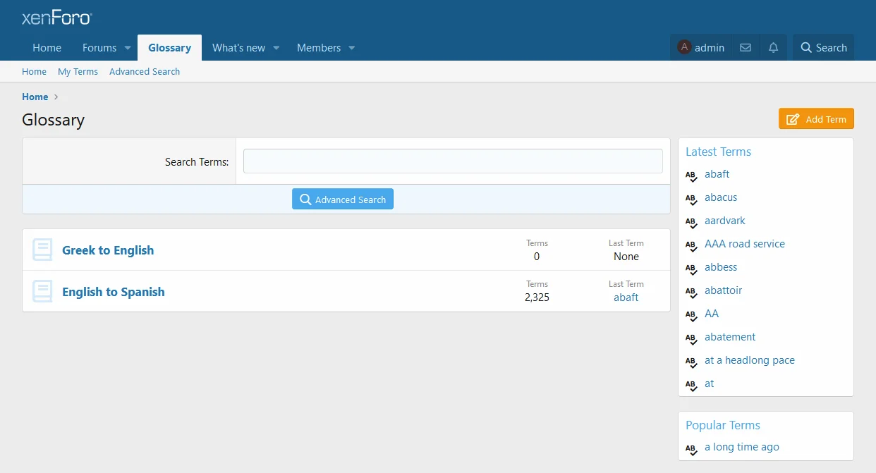Open the inbox envelope icon
Image resolution: width=876 pixels, height=473 pixels.
746,48
